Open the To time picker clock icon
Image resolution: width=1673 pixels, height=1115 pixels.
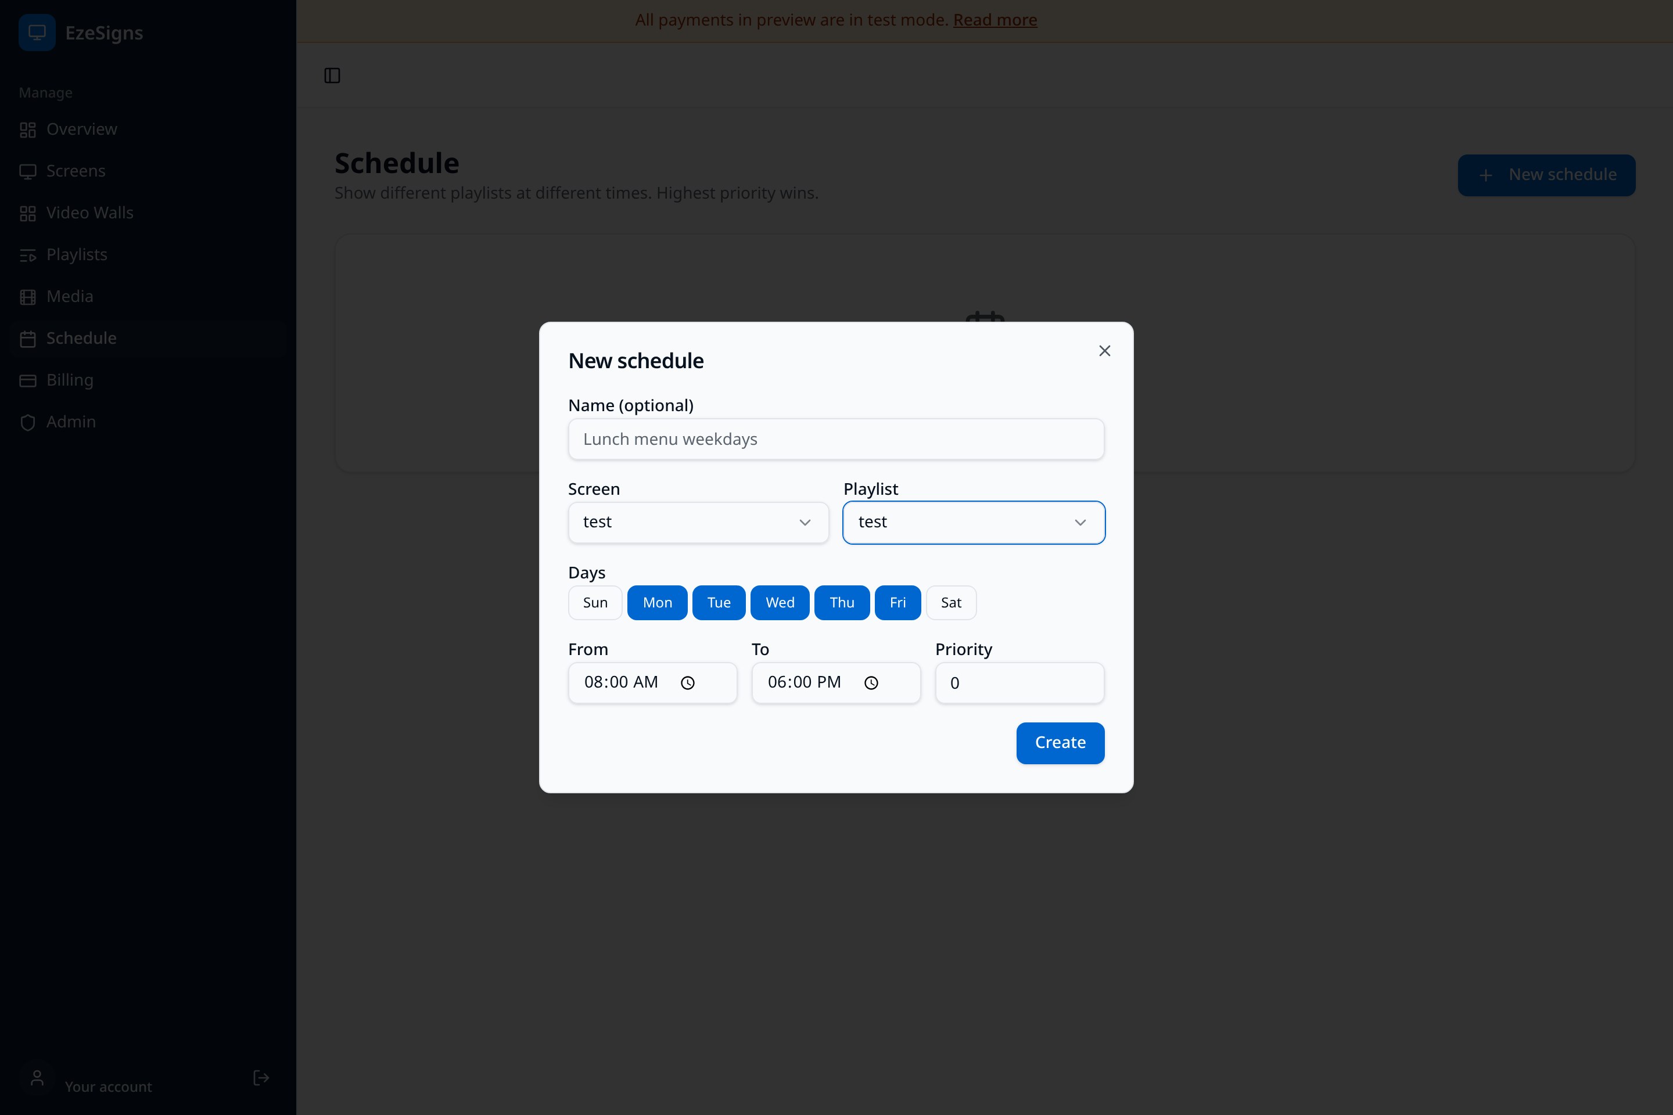tap(871, 684)
